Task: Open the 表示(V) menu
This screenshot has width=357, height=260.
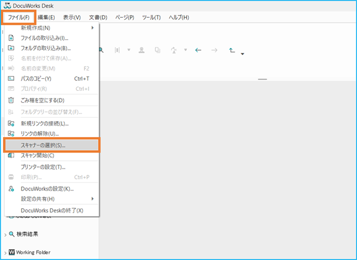Action: pyautogui.click(x=73, y=17)
